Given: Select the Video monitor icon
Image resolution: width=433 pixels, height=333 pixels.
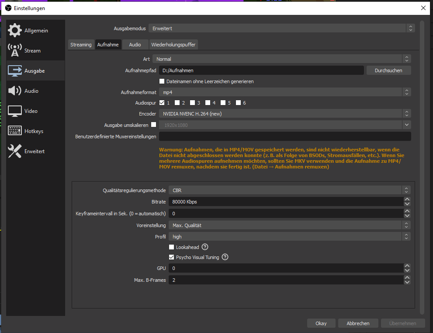Looking at the screenshot, I should coord(15,111).
